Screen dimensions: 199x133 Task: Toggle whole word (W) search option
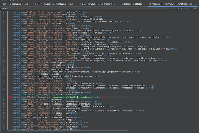click(x=181, y=9)
